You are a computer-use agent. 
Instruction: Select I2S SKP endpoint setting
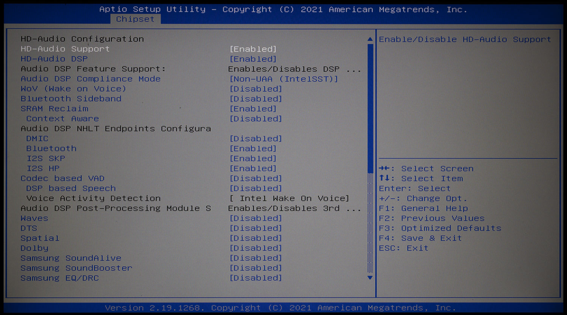click(x=46, y=158)
